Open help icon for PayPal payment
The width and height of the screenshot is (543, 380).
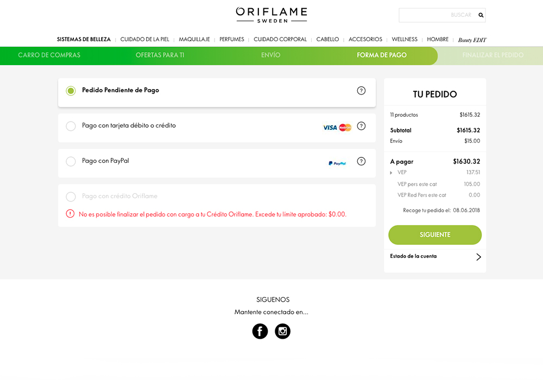tap(361, 161)
